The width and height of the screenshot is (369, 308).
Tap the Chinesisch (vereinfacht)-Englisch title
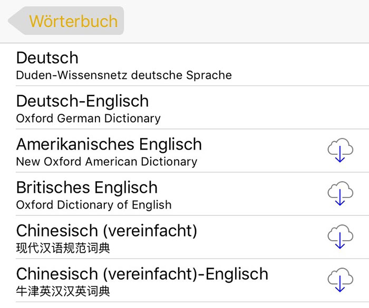pyautogui.click(x=142, y=274)
